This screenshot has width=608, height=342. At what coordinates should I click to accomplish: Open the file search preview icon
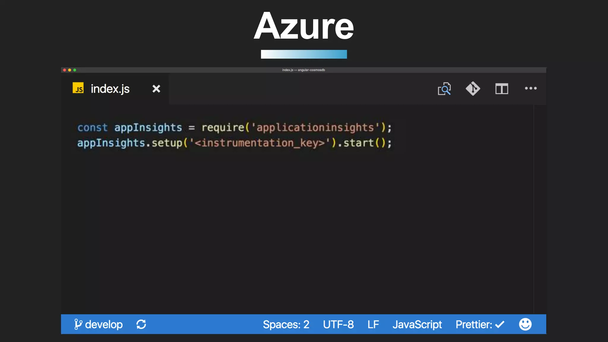[444, 89]
